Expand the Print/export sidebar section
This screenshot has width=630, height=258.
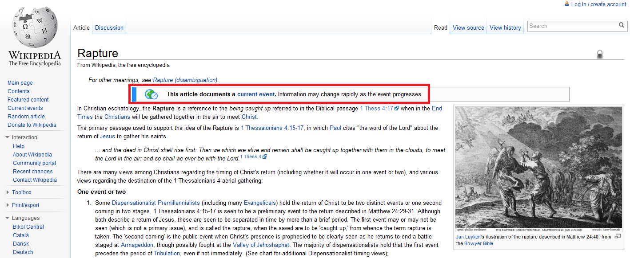coord(8,205)
